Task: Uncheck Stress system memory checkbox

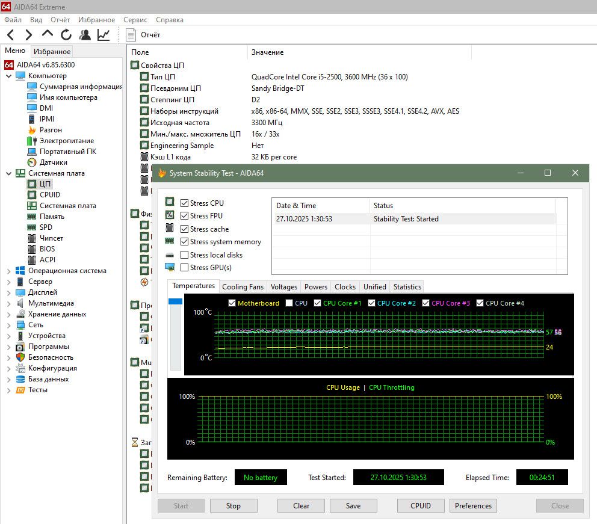Action: point(185,242)
